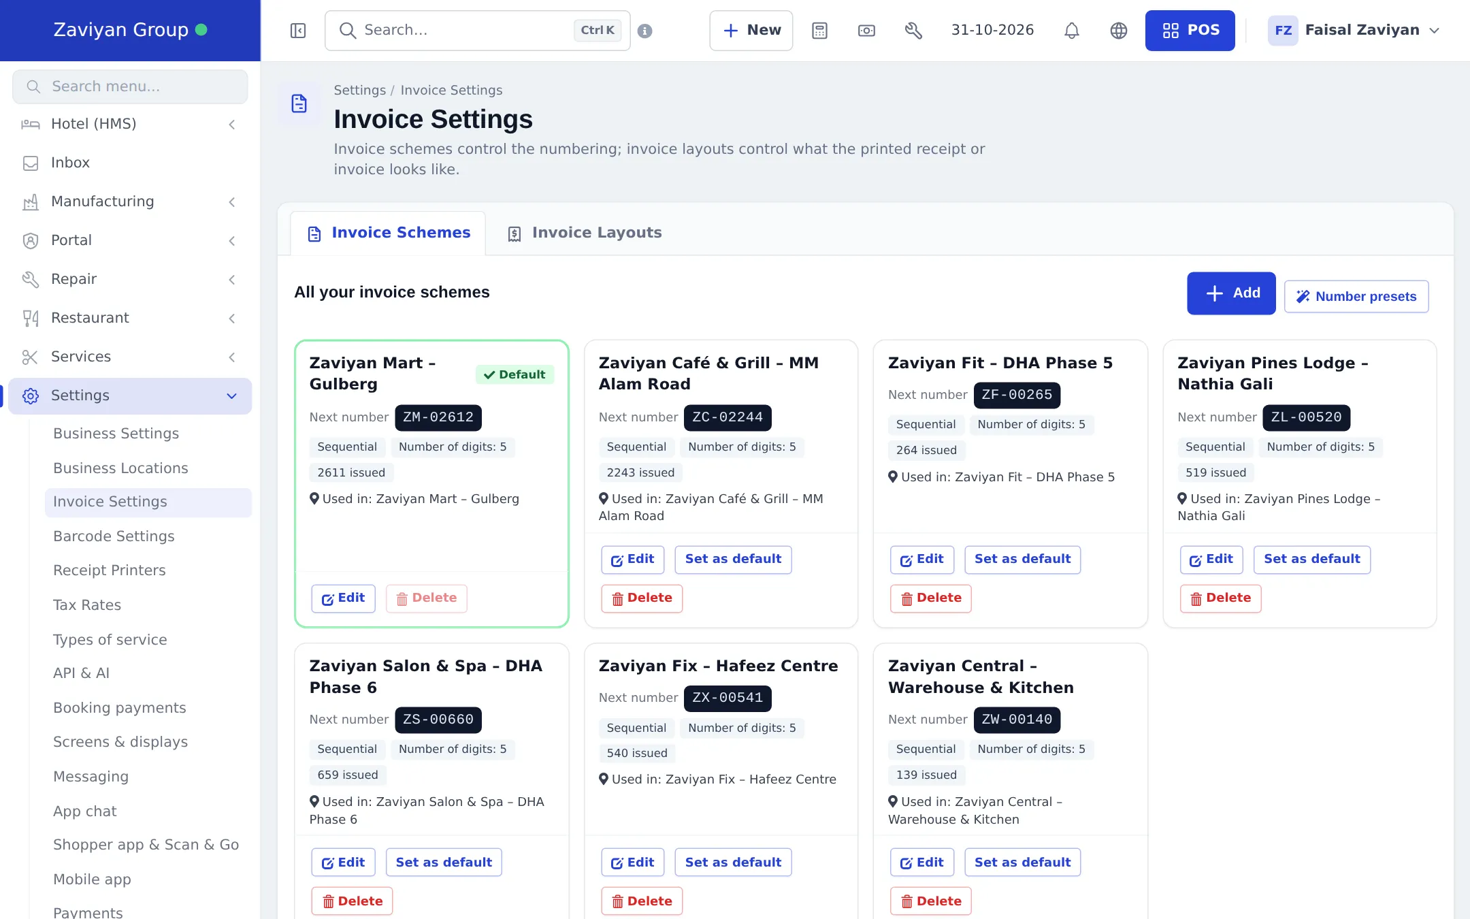Expand the Repair menu chevron

click(x=232, y=279)
